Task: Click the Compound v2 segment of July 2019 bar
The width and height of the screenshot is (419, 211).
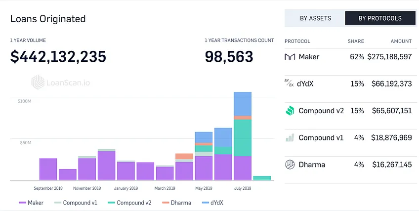Action: [x=243, y=138]
